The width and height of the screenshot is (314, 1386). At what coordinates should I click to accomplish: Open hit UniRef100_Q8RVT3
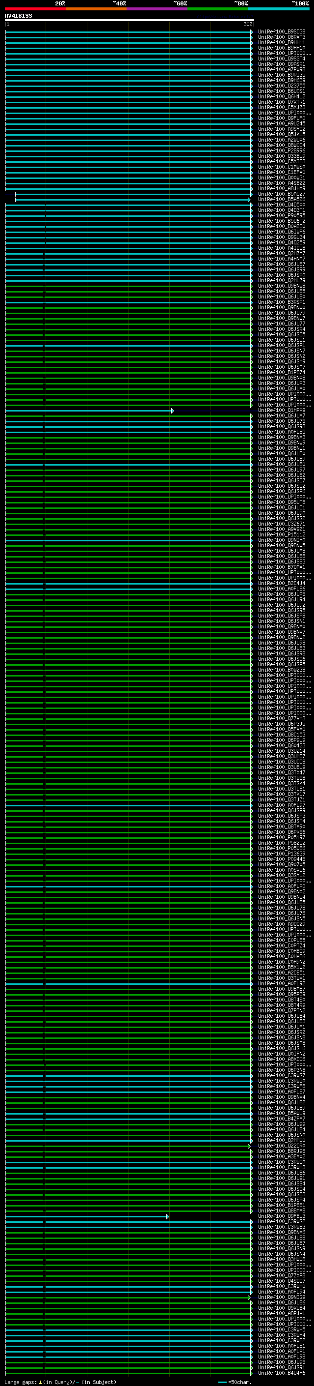pyautogui.click(x=281, y=37)
